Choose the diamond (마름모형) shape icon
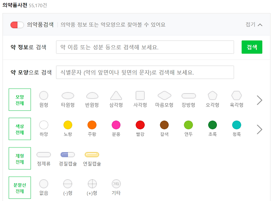The height and width of the screenshot is (201, 272). tap(164, 96)
